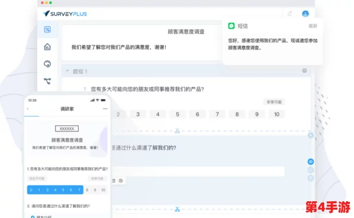
Task: Tap the phone survey title 顾客满意度调查
Action: click(67, 140)
